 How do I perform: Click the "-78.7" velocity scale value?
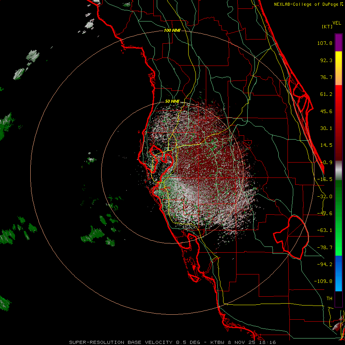point(325,248)
